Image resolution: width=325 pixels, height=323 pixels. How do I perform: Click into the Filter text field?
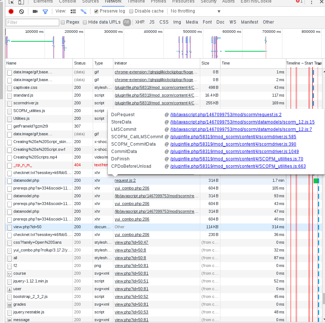tap(32, 22)
